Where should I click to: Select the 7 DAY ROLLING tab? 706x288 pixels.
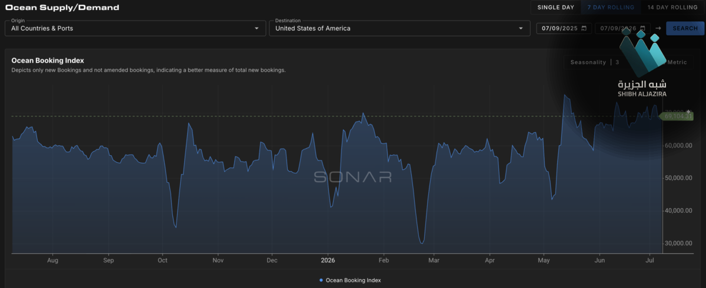(x=611, y=7)
